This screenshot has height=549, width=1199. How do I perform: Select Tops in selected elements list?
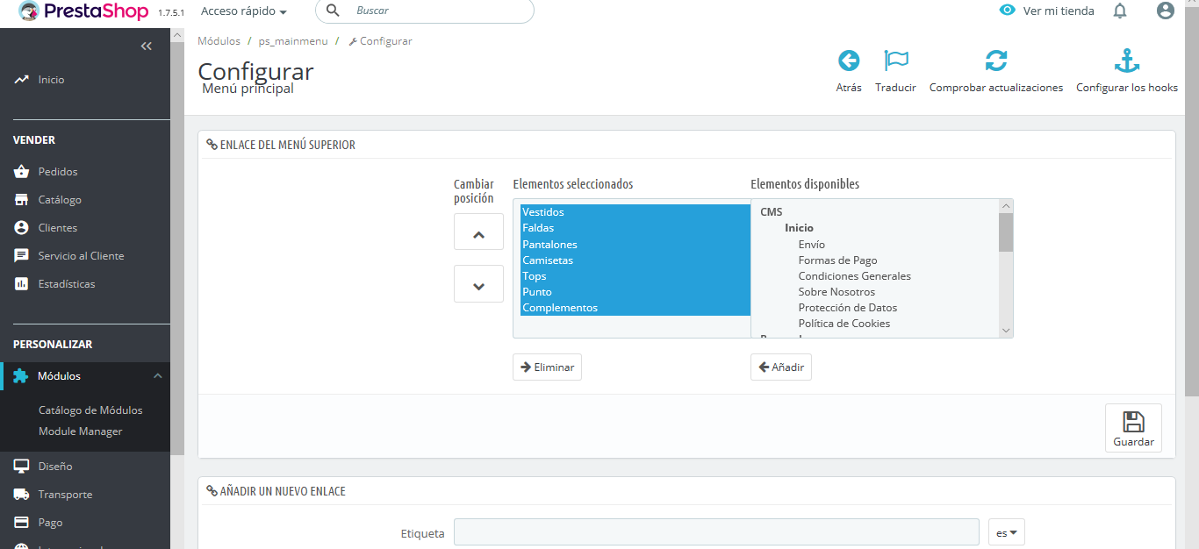point(635,275)
